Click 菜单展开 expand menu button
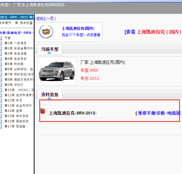The width and height of the screenshot is (182, 174). click(5, 23)
